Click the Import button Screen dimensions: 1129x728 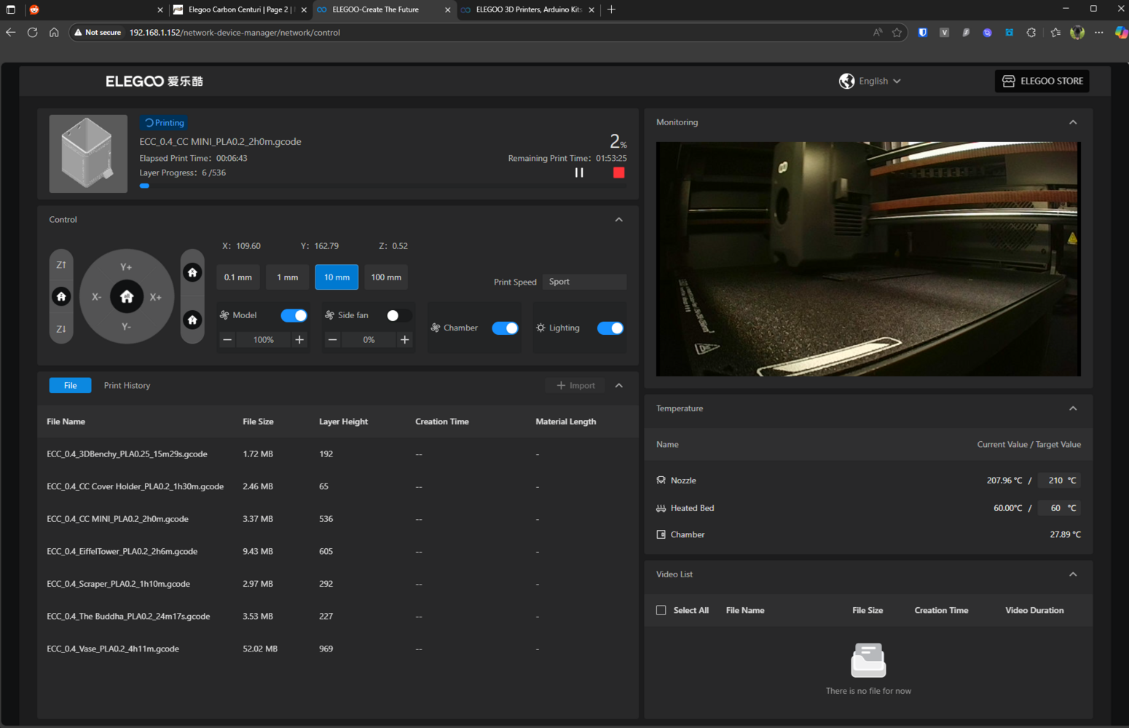pos(575,386)
